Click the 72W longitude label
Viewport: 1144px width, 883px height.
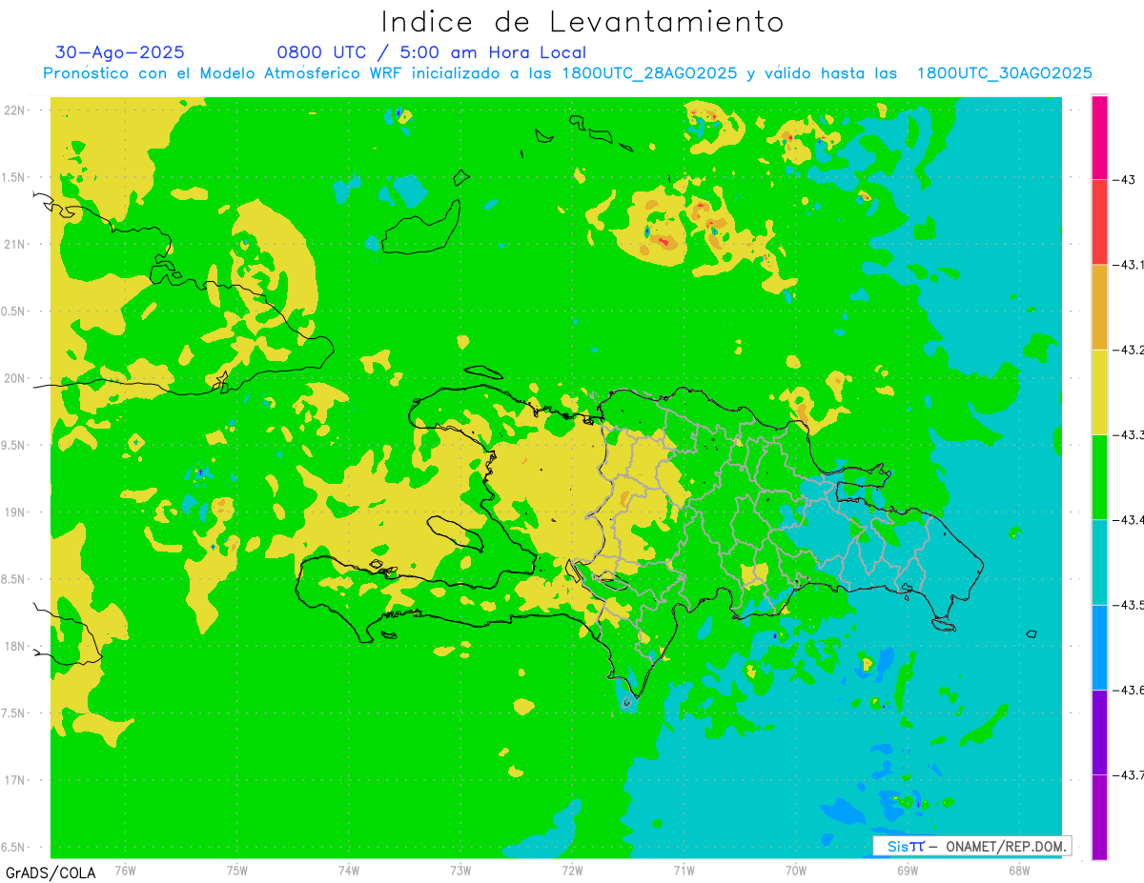click(x=572, y=871)
